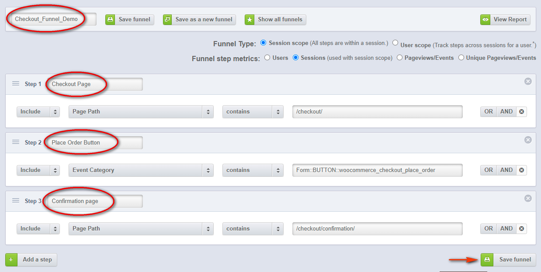Image resolution: width=541 pixels, height=272 pixels.
Task: Add OR condition to Step 1
Action: click(x=489, y=112)
